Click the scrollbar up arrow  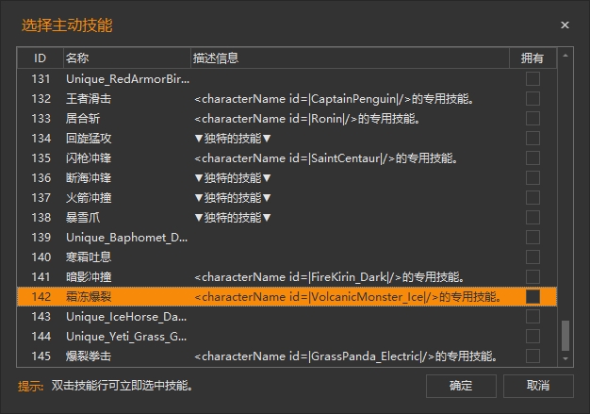(565, 56)
